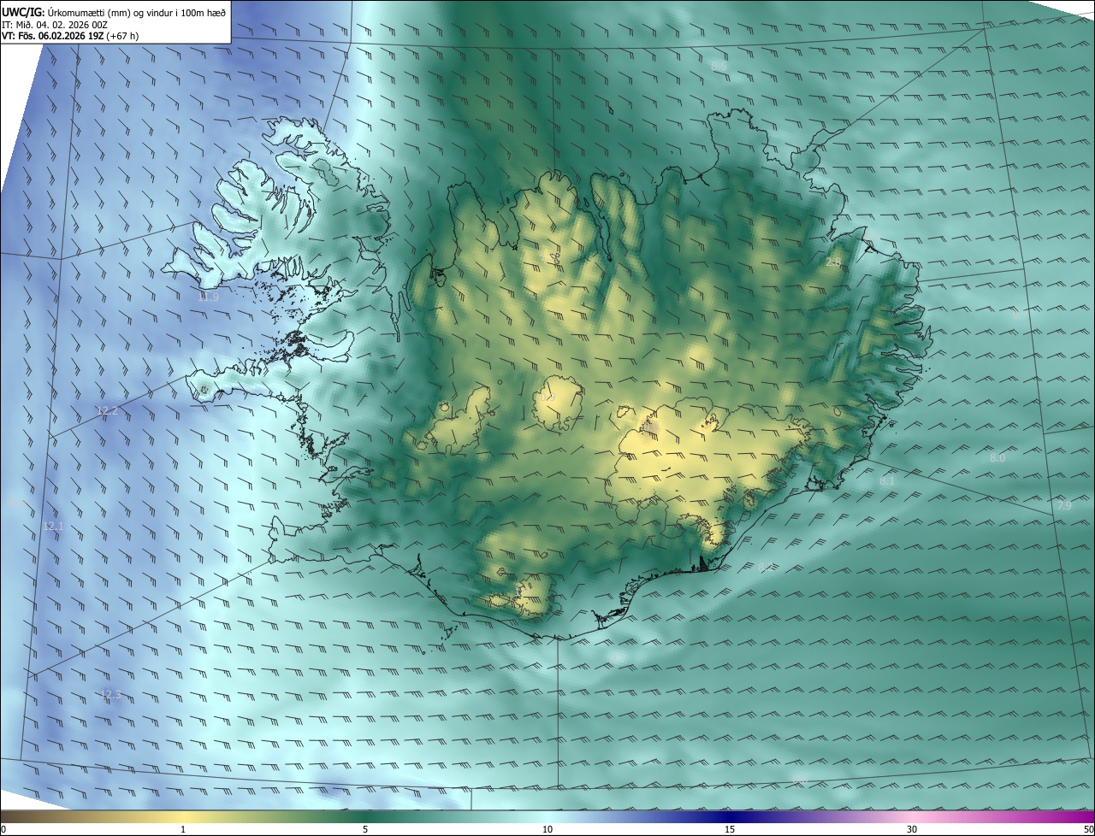Click the initial time 'IT: Mið. 04. 02. 2026 00Z'
Screen dimensions: 1095x836
[54, 24]
